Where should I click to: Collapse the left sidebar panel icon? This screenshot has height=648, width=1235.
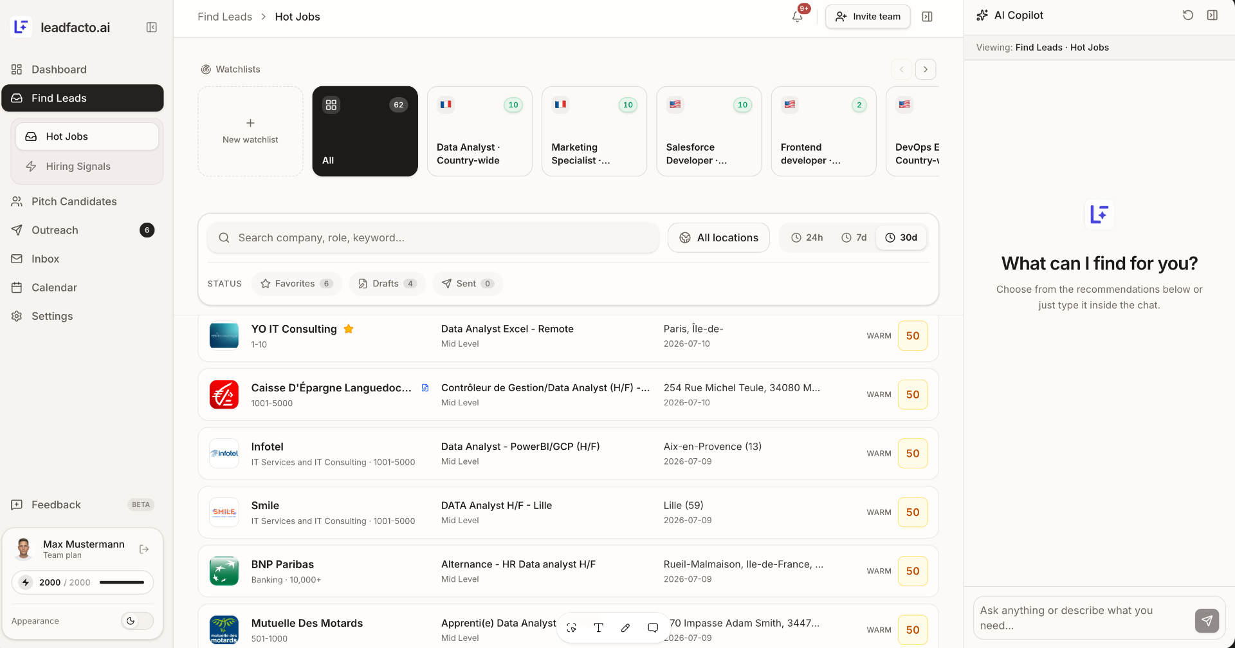click(152, 27)
